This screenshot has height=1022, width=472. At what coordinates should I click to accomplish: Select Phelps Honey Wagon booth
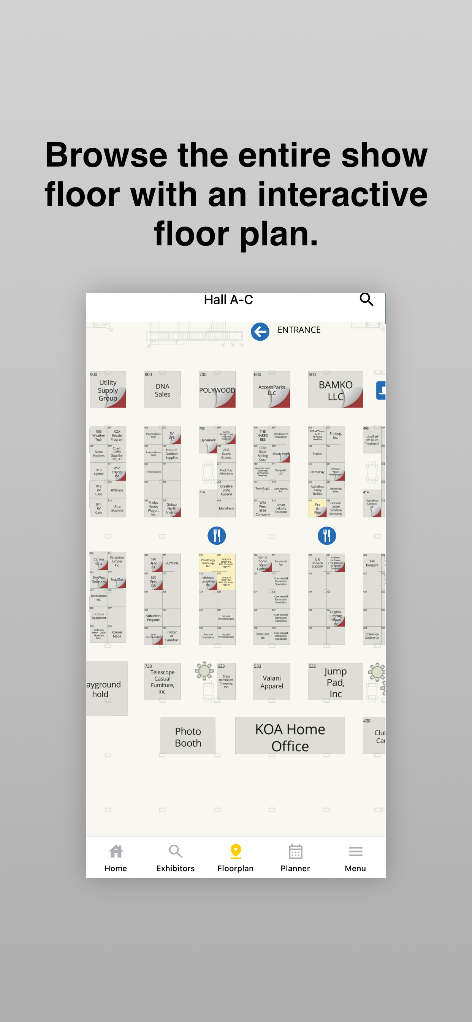coord(153,508)
